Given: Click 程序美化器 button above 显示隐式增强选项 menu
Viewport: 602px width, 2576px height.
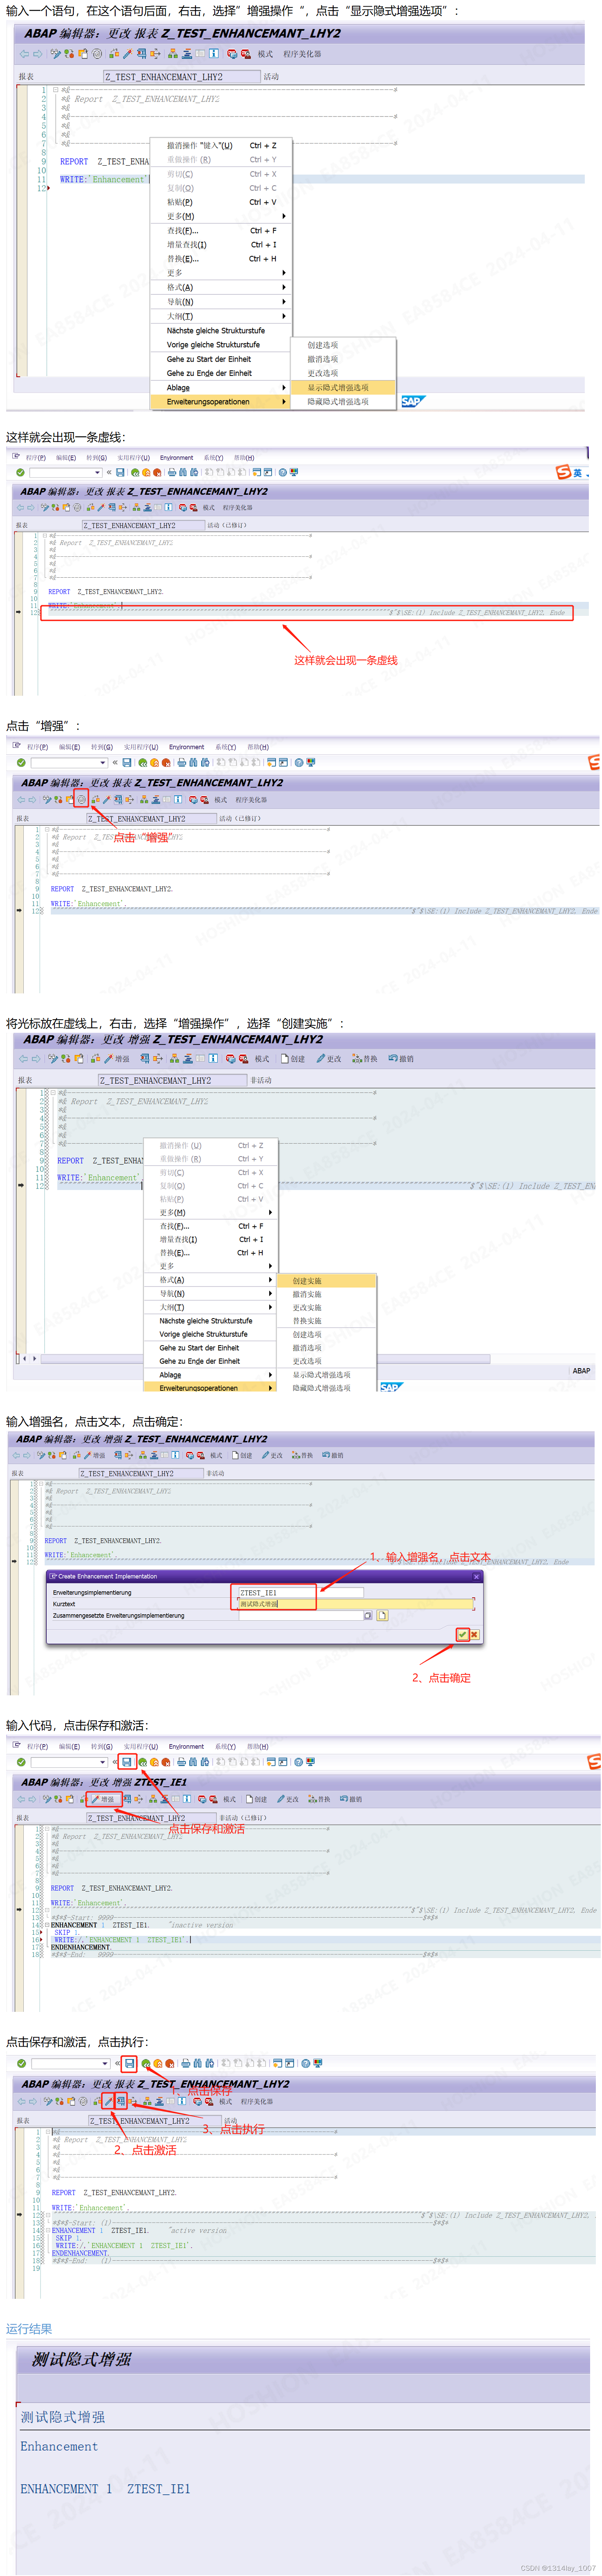Looking at the screenshot, I should pos(302,54).
